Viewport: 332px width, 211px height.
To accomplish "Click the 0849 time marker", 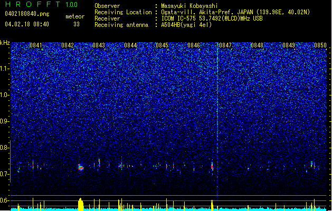I will [x=289, y=45].
